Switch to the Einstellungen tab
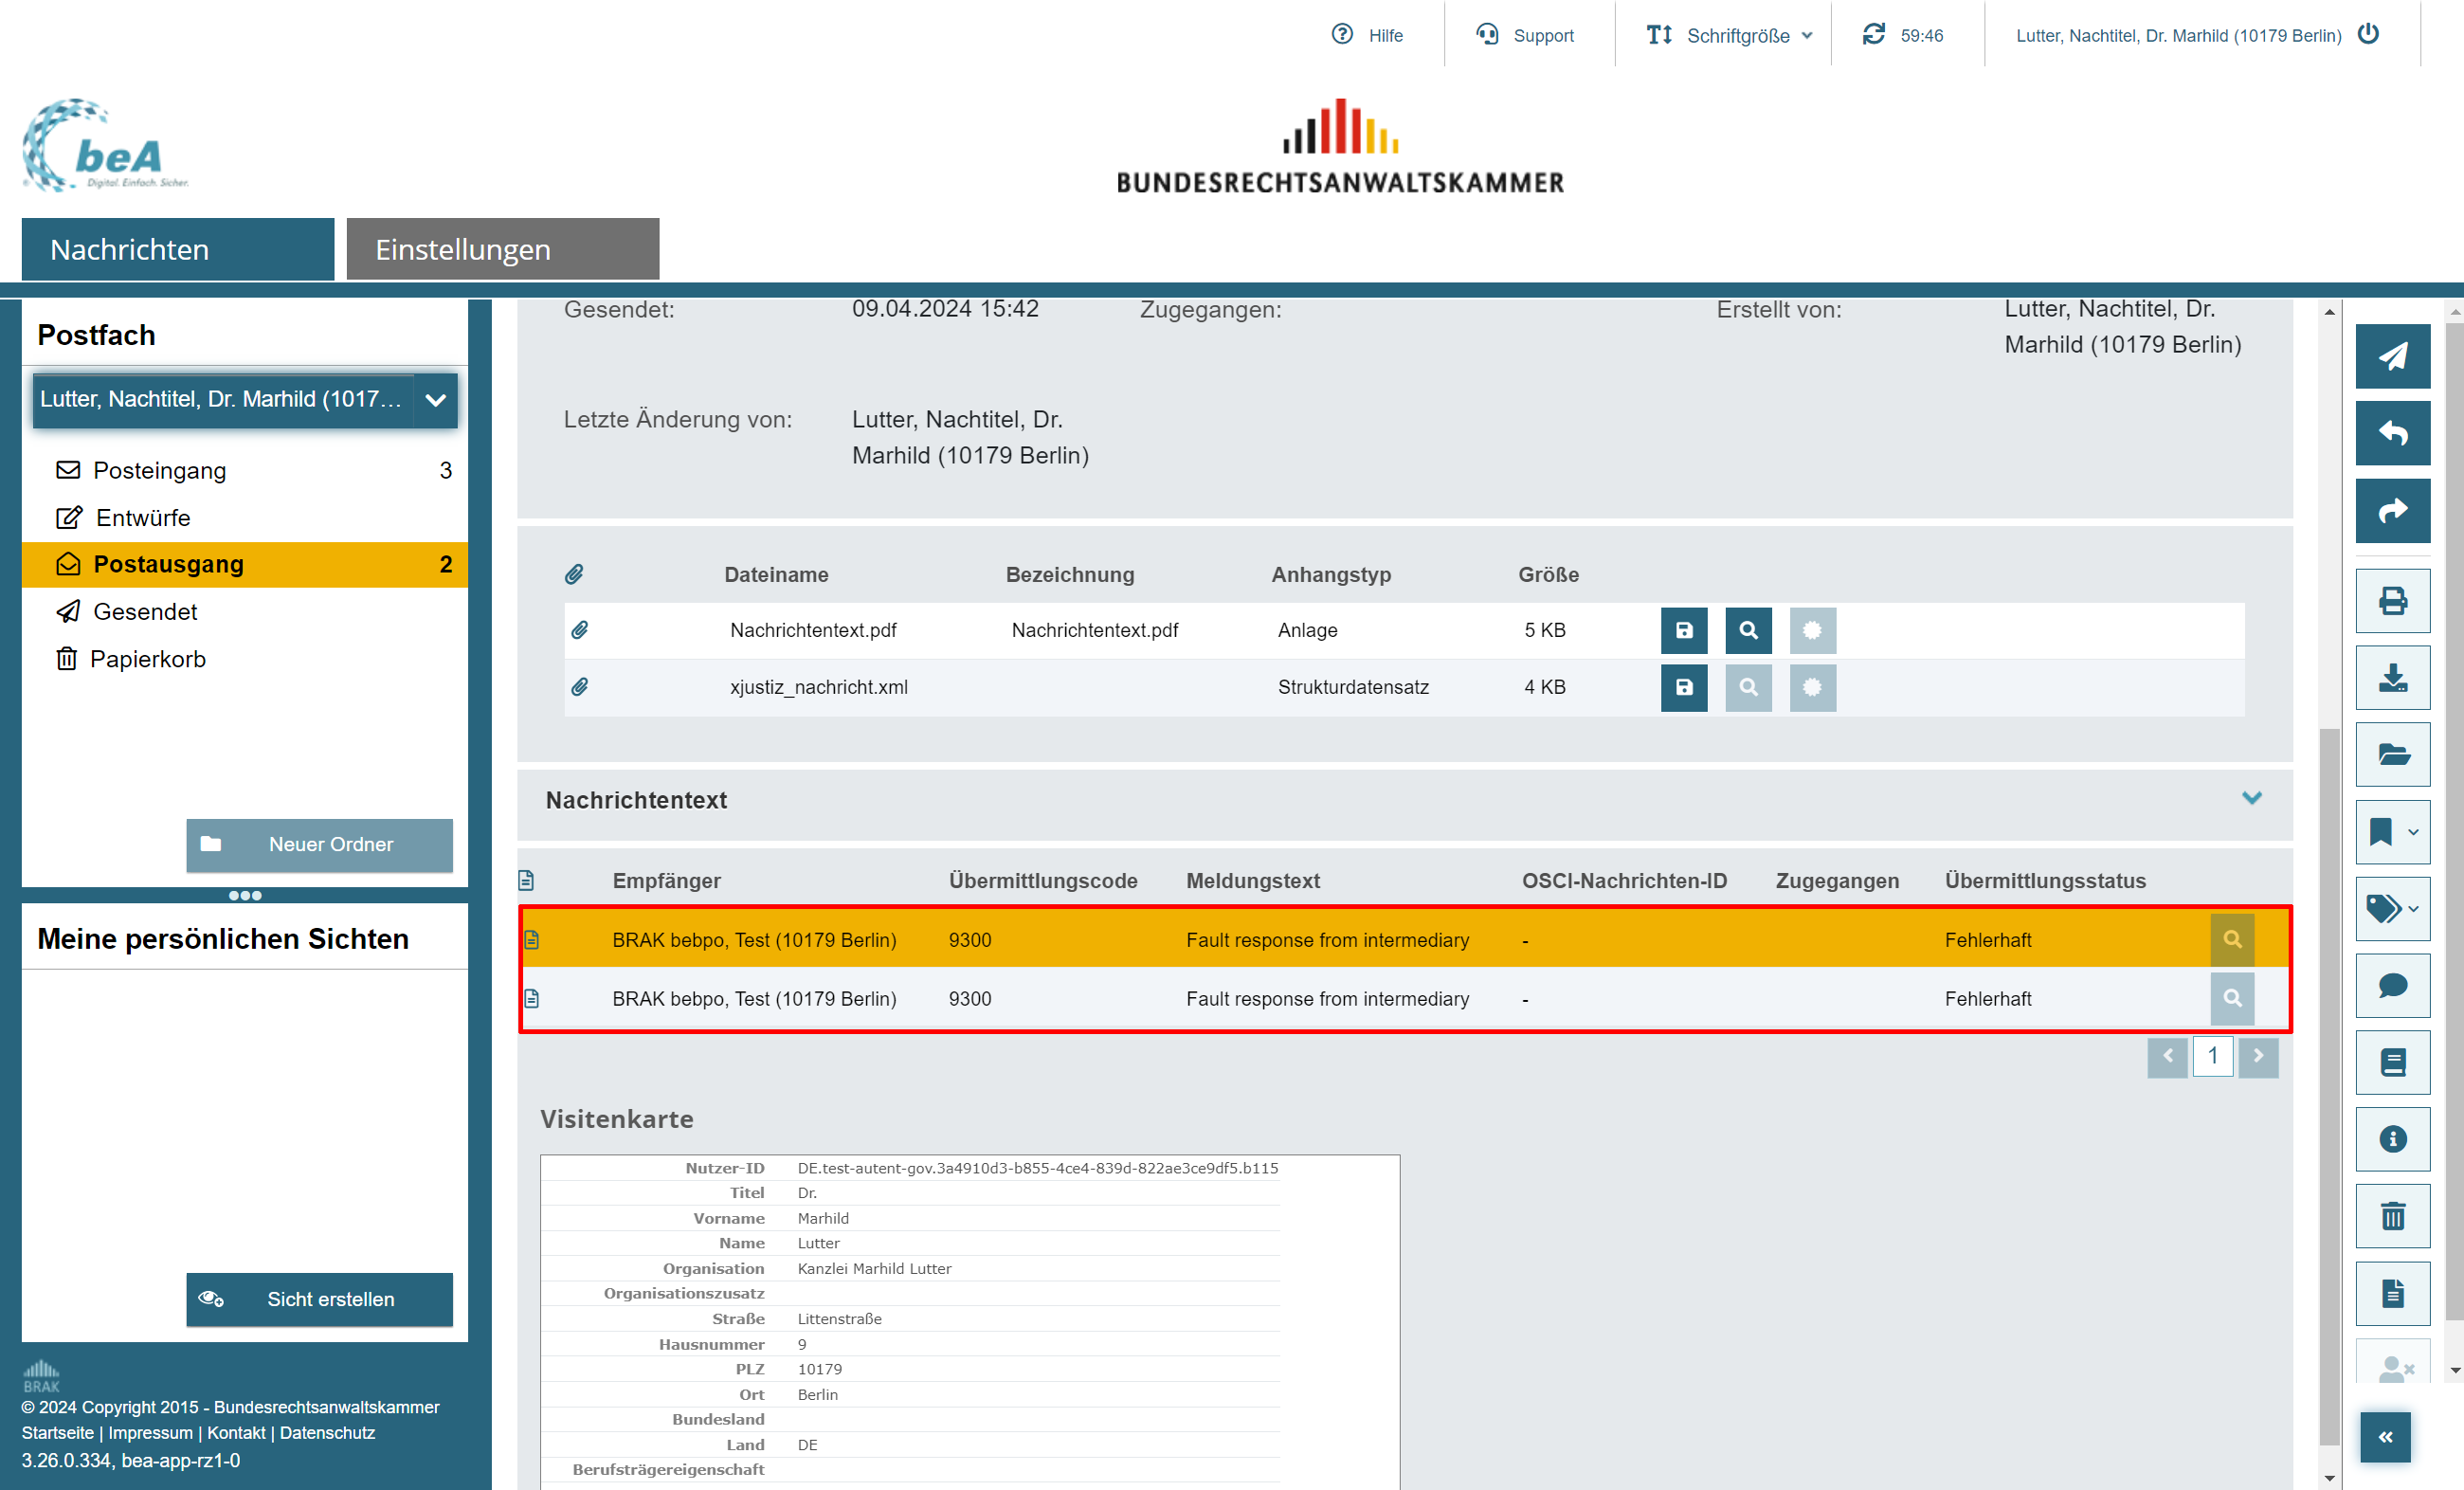Viewport: 2464px width, 1490px height. click(x=502, y=249)
